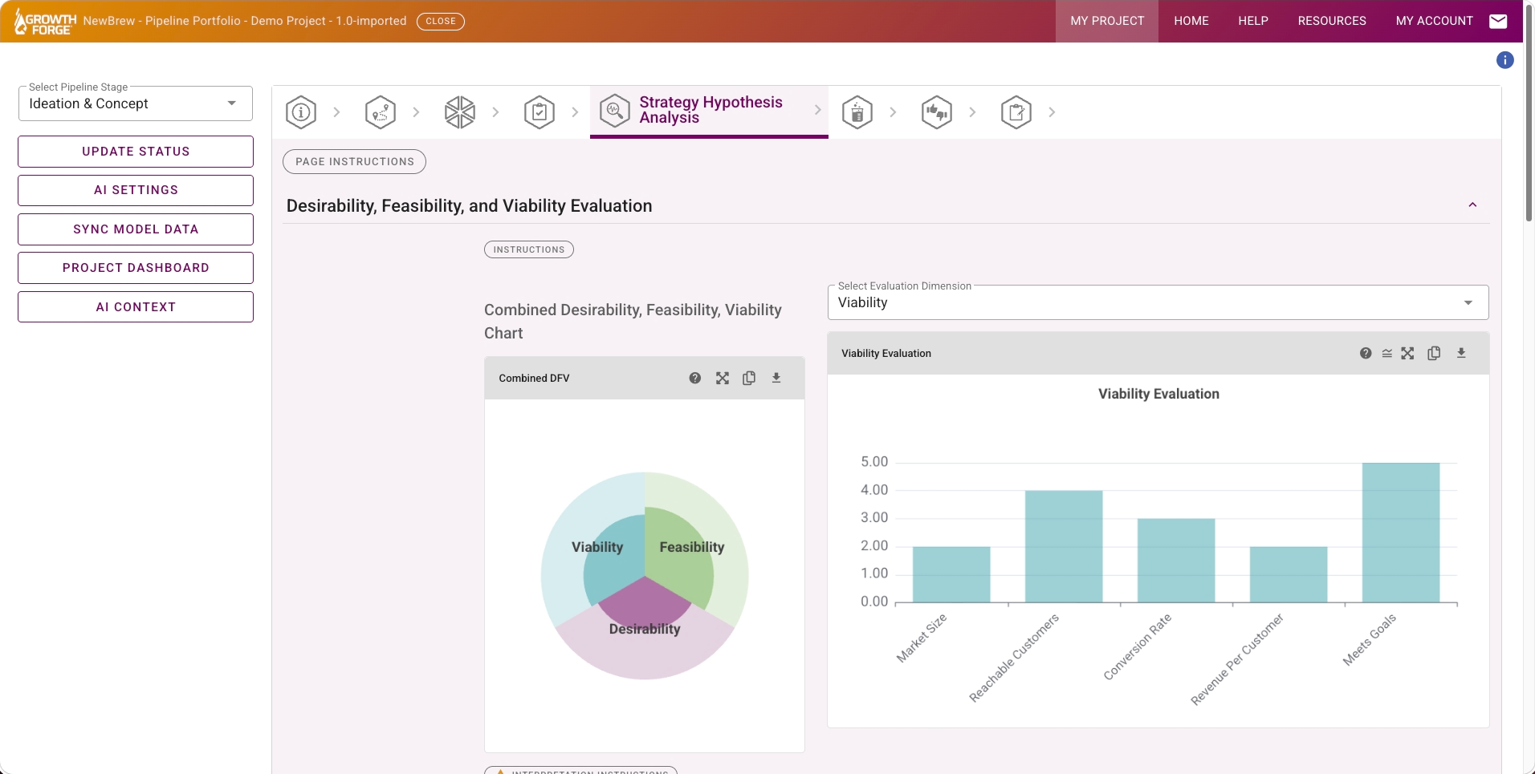1535x774 pixels.
Task: Open the AI CONTEXT button
Action: click(x=136, y=307)
